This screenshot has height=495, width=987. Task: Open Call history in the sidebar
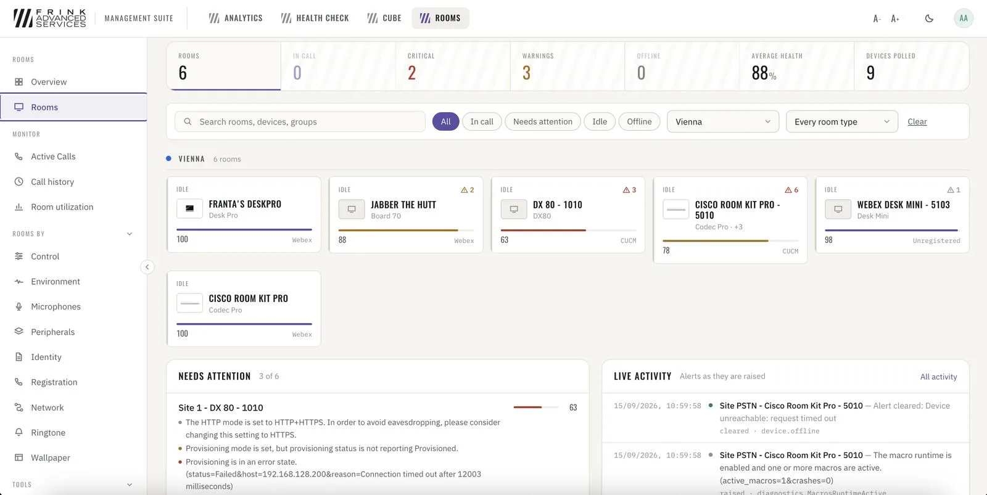[x=73, y=182]
